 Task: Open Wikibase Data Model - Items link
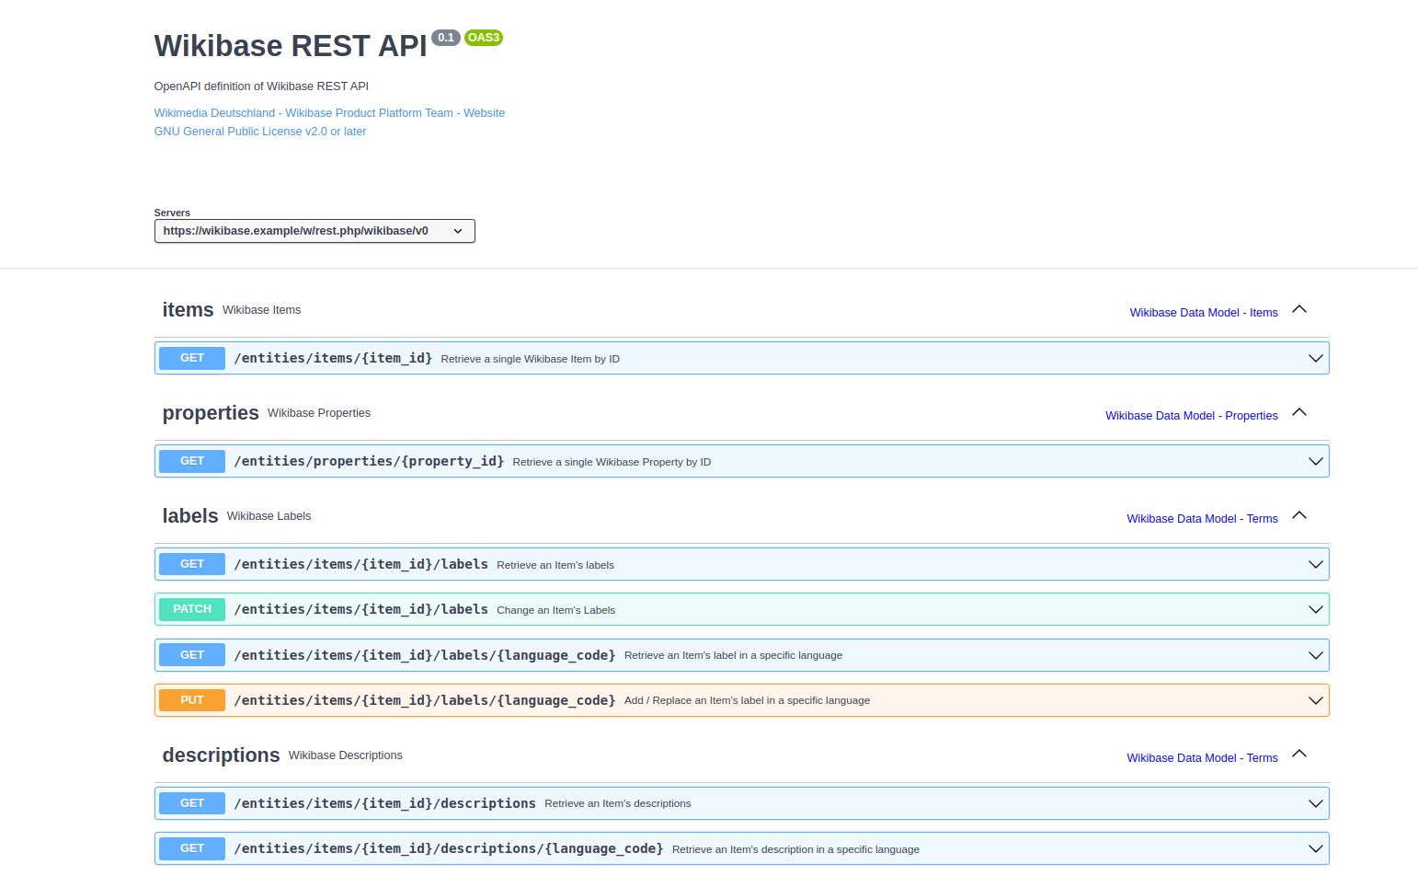tap(1203, 313)
